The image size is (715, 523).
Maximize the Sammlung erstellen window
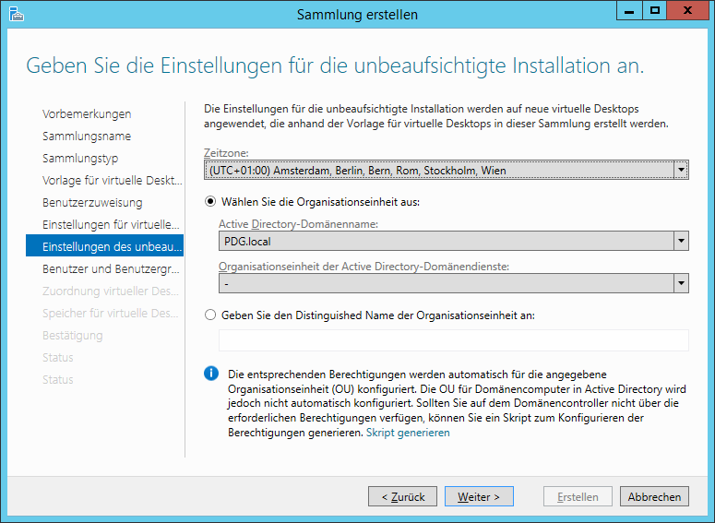(x=654, y=11)
